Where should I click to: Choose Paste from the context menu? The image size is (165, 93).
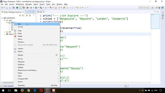(x=37, y=33)
